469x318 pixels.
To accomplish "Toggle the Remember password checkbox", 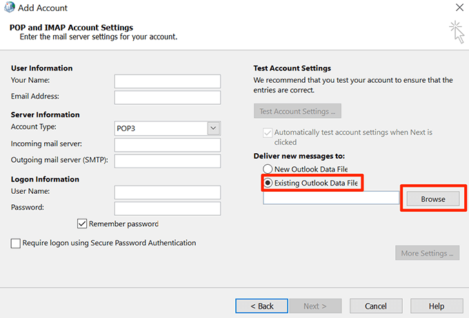I will coord(83,223).
